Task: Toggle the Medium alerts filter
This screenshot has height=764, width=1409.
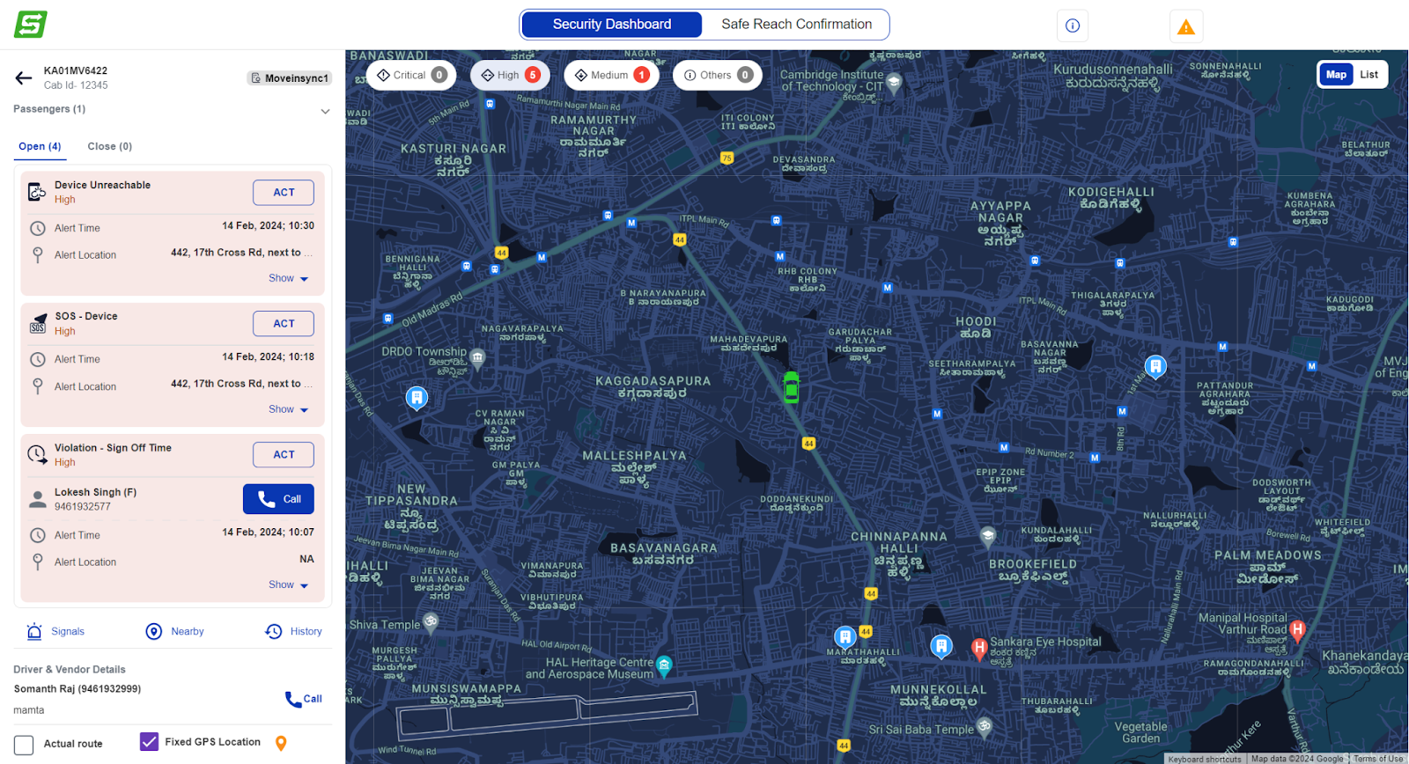Action: [x=612, y=76]
